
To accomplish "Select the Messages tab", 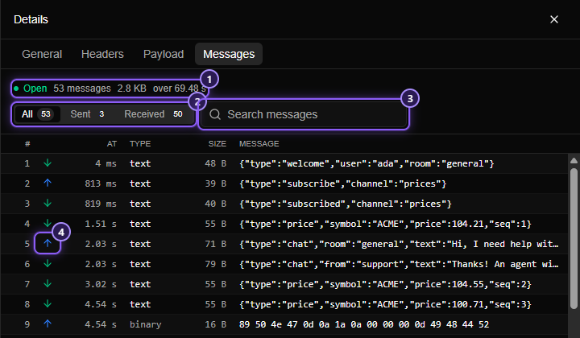I will 229,54.
